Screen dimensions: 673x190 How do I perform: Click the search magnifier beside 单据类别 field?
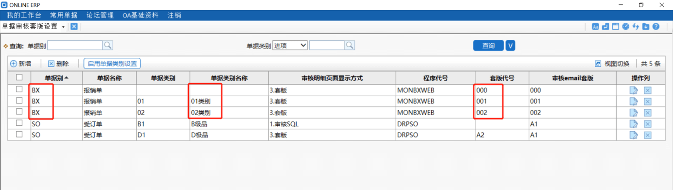[x=350, y=45]
